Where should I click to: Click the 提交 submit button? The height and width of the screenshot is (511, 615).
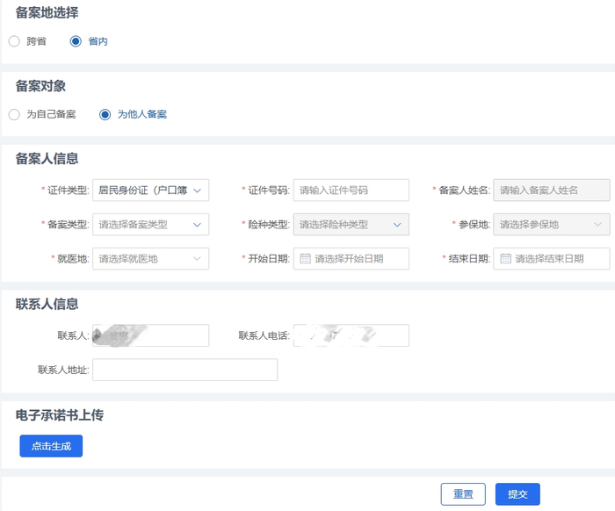(x=517, y=494)
